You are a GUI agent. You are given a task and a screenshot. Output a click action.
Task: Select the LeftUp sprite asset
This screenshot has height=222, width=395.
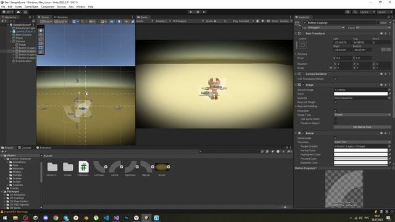click(115, 168)
